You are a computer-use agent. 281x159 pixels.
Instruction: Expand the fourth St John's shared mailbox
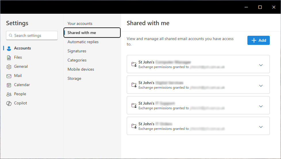click(261, 127)
